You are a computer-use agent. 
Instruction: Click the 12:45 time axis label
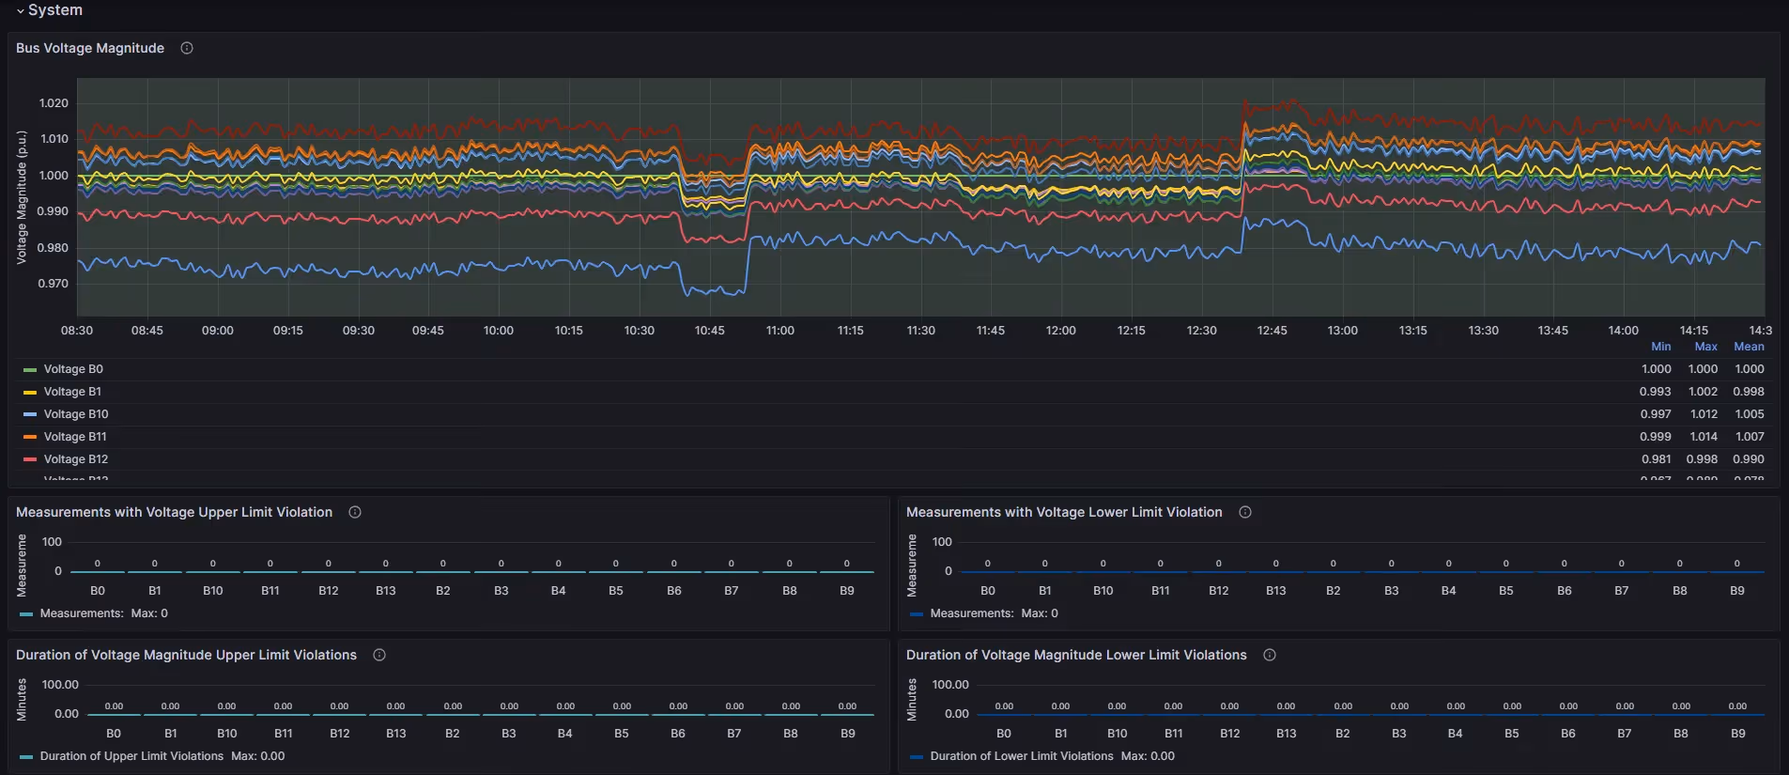pos(1272,331)
